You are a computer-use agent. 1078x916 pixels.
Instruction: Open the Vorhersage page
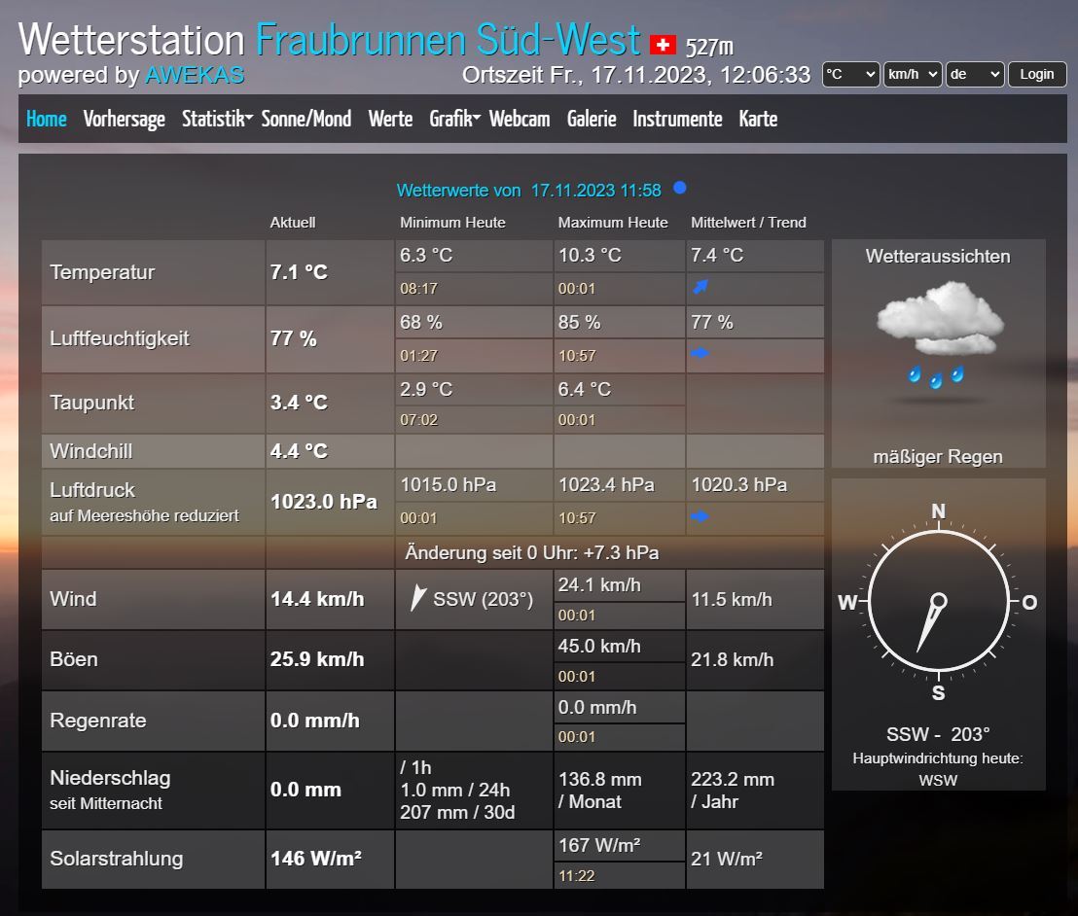coord(124,119)
